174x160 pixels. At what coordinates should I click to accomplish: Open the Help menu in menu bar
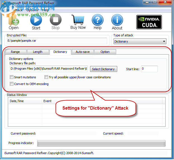45,10
